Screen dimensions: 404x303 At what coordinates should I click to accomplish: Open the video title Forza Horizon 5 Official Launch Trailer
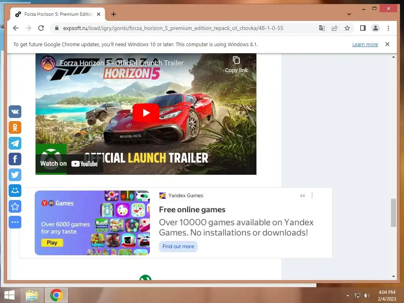122,63
